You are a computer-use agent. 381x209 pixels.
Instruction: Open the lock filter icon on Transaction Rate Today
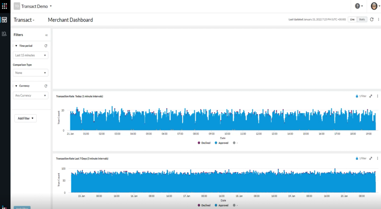point(357,96)
